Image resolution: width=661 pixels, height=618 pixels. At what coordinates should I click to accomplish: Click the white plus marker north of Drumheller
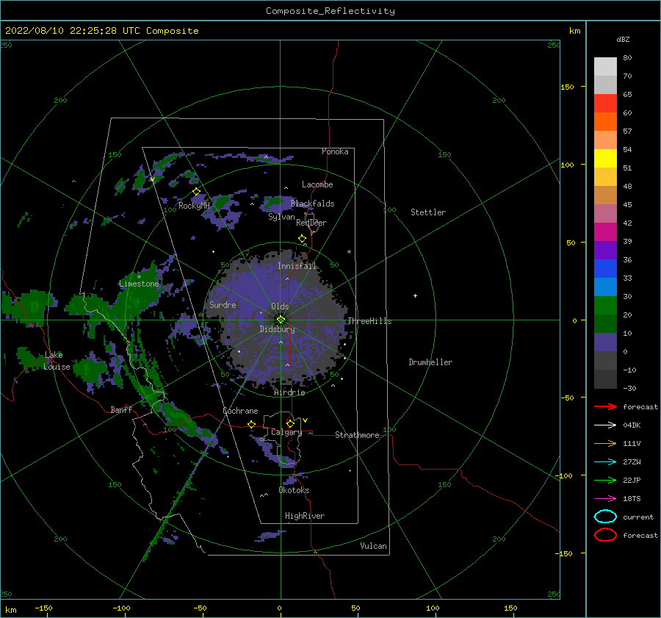(x=415, y=295)
